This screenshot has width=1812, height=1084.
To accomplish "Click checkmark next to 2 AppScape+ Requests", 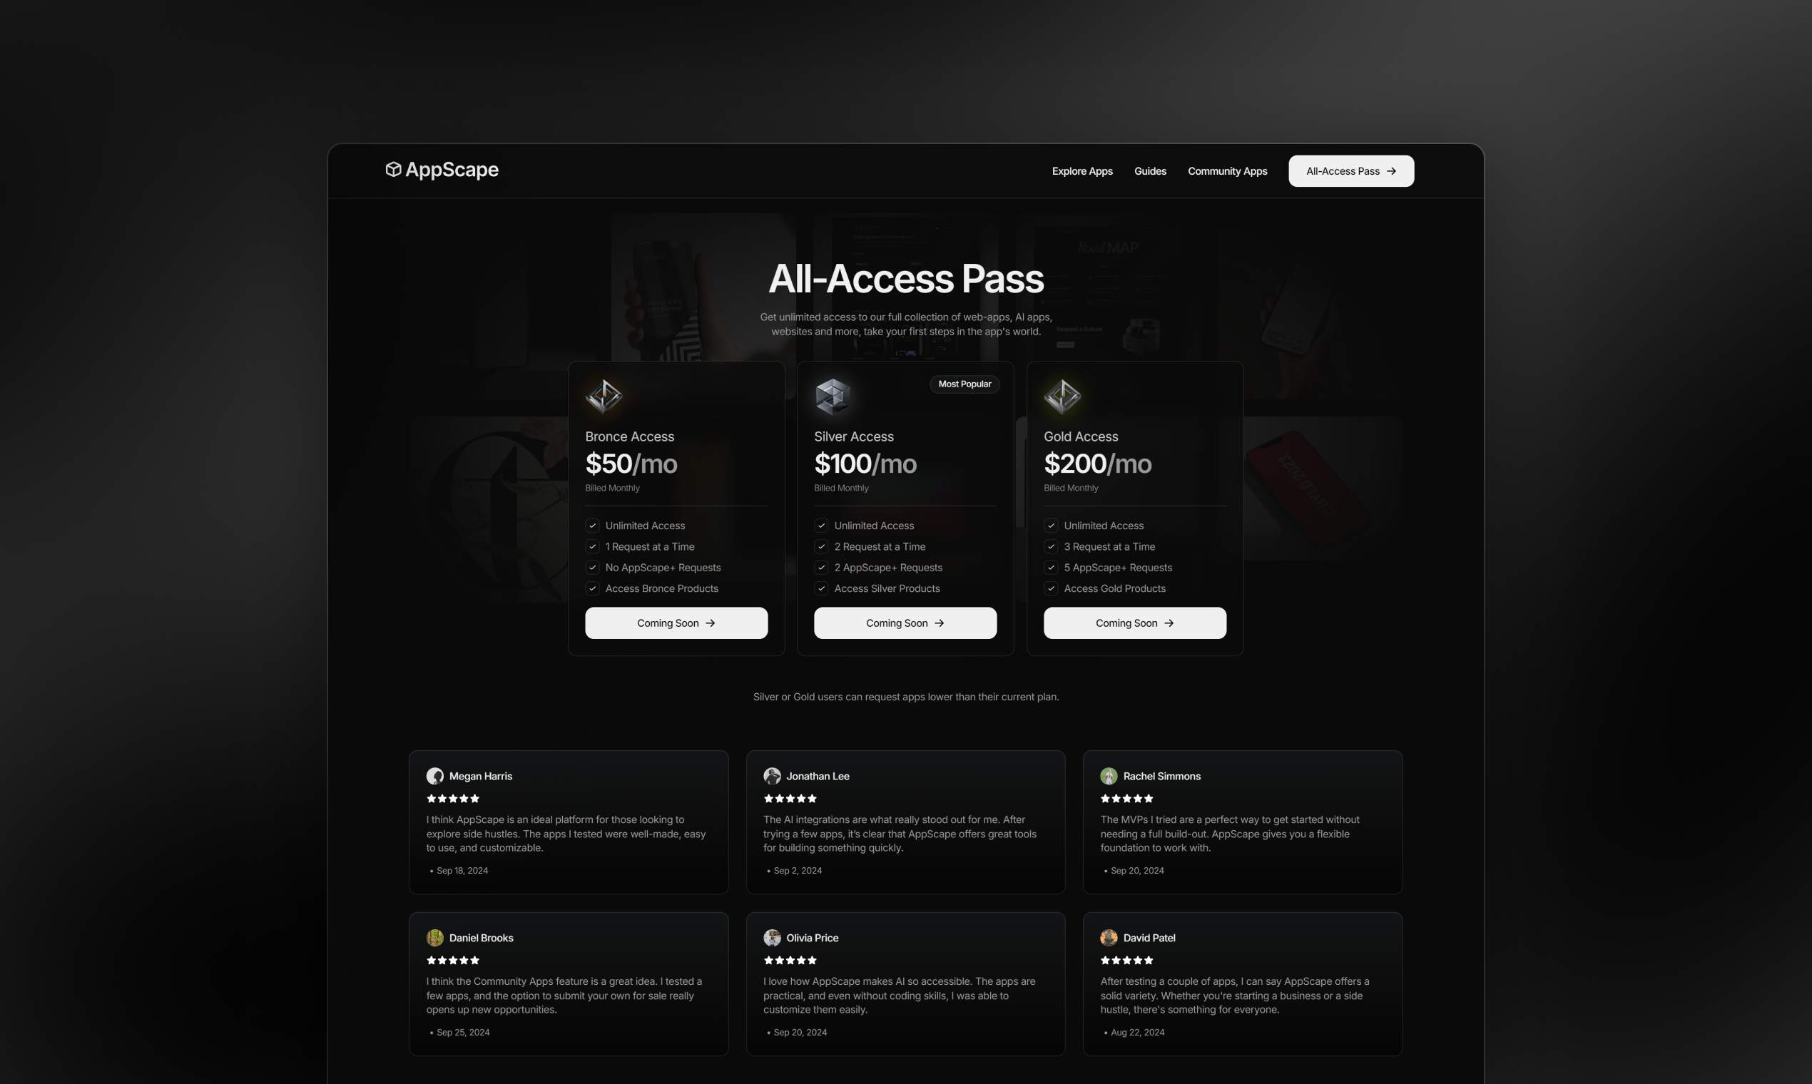I will (821, 568).
